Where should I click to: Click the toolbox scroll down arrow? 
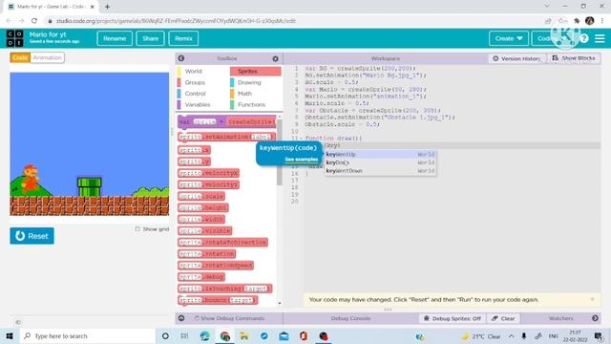[x=280, y=303]
